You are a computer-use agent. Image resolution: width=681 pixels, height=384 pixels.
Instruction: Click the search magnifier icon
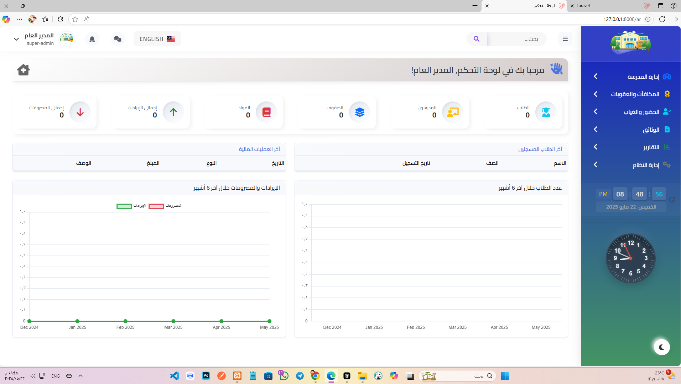(477, 39)
